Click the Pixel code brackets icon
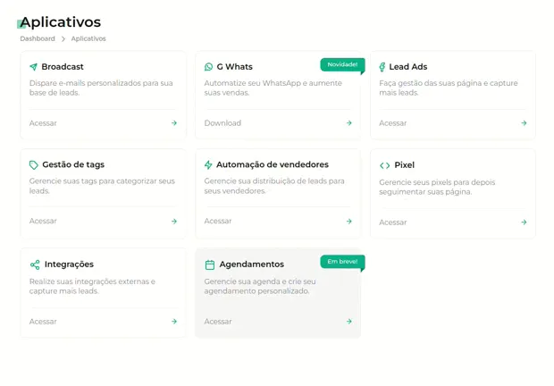The height and width of the screenshot is (386, 554). [384, 165]
